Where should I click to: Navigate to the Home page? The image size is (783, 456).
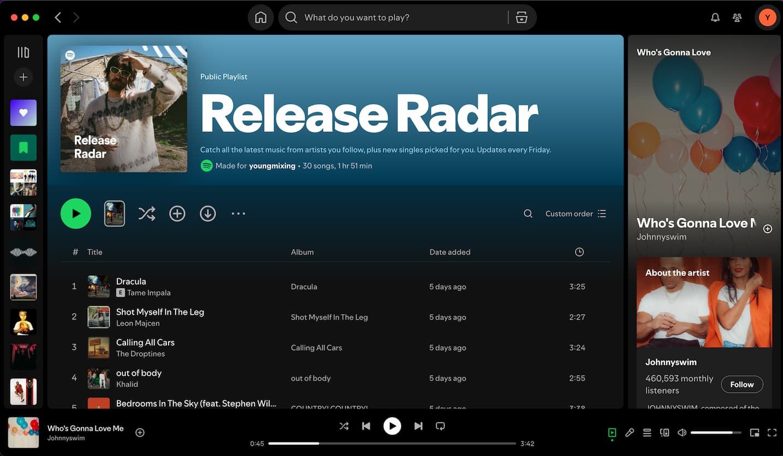(260, 17)
